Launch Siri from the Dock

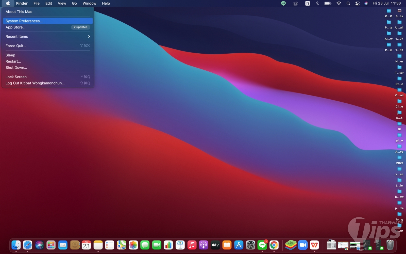pos(39,245)
